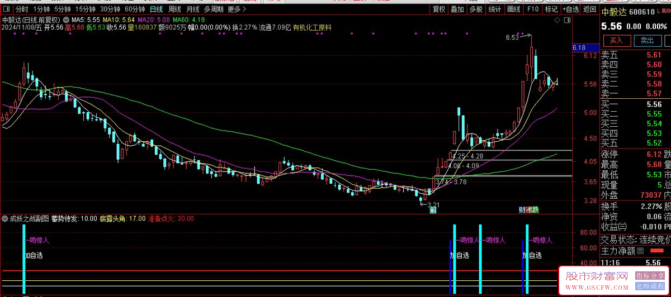Click the 有机化工原料 sector link
The width and height of the screenshot is (671, 297).
(x=312, y=27)
